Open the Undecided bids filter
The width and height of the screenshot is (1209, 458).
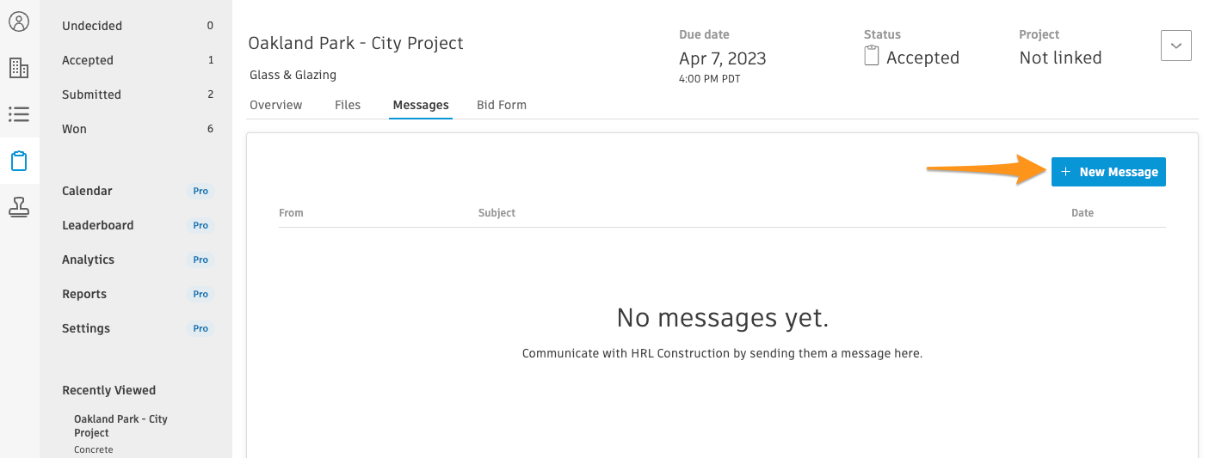[x=138, y=26]
